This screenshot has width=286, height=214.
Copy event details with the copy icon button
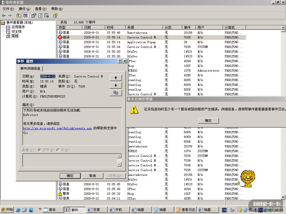point(116,93)
